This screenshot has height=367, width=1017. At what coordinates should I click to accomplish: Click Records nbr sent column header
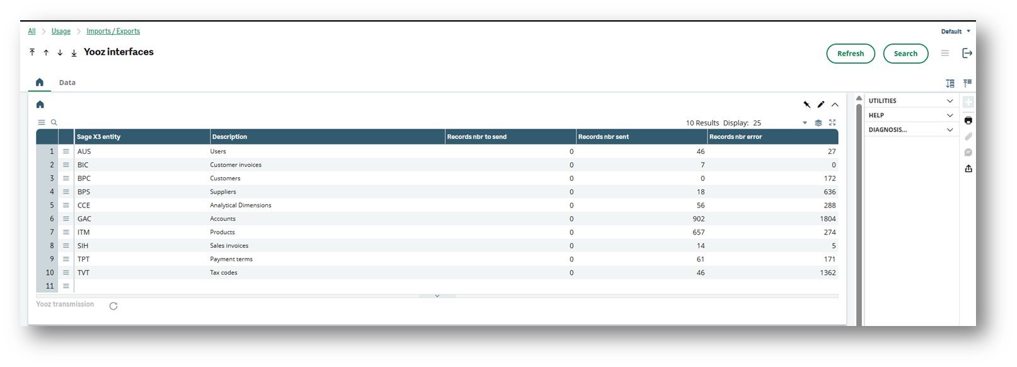click(x=642, y=137)
